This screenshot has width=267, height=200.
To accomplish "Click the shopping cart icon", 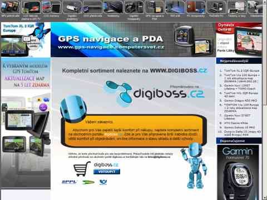I will (x=82, y=168).
